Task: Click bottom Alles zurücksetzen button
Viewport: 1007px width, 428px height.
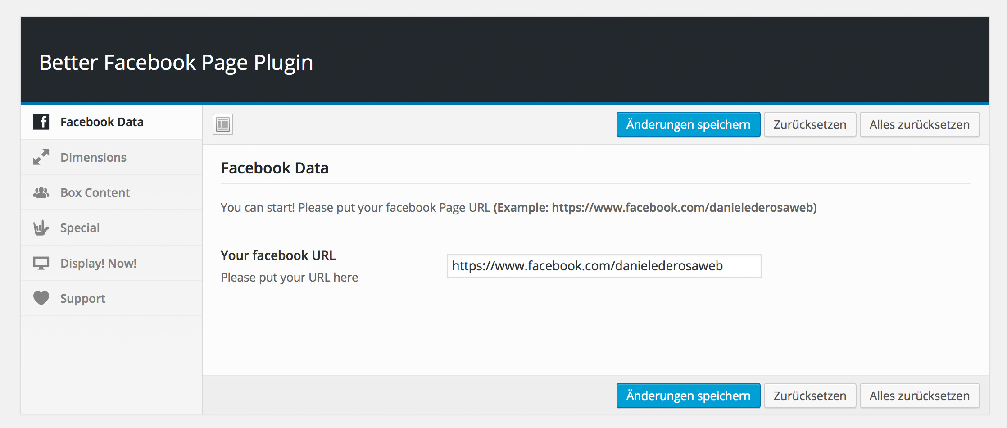Action: point(919,396)
